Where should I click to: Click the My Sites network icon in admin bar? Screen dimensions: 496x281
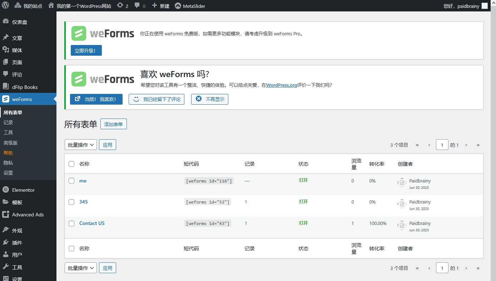coord(18,6)
